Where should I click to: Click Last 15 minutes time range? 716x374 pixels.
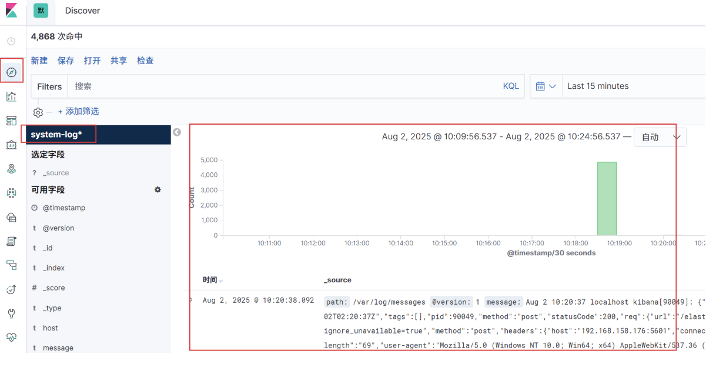598,86
